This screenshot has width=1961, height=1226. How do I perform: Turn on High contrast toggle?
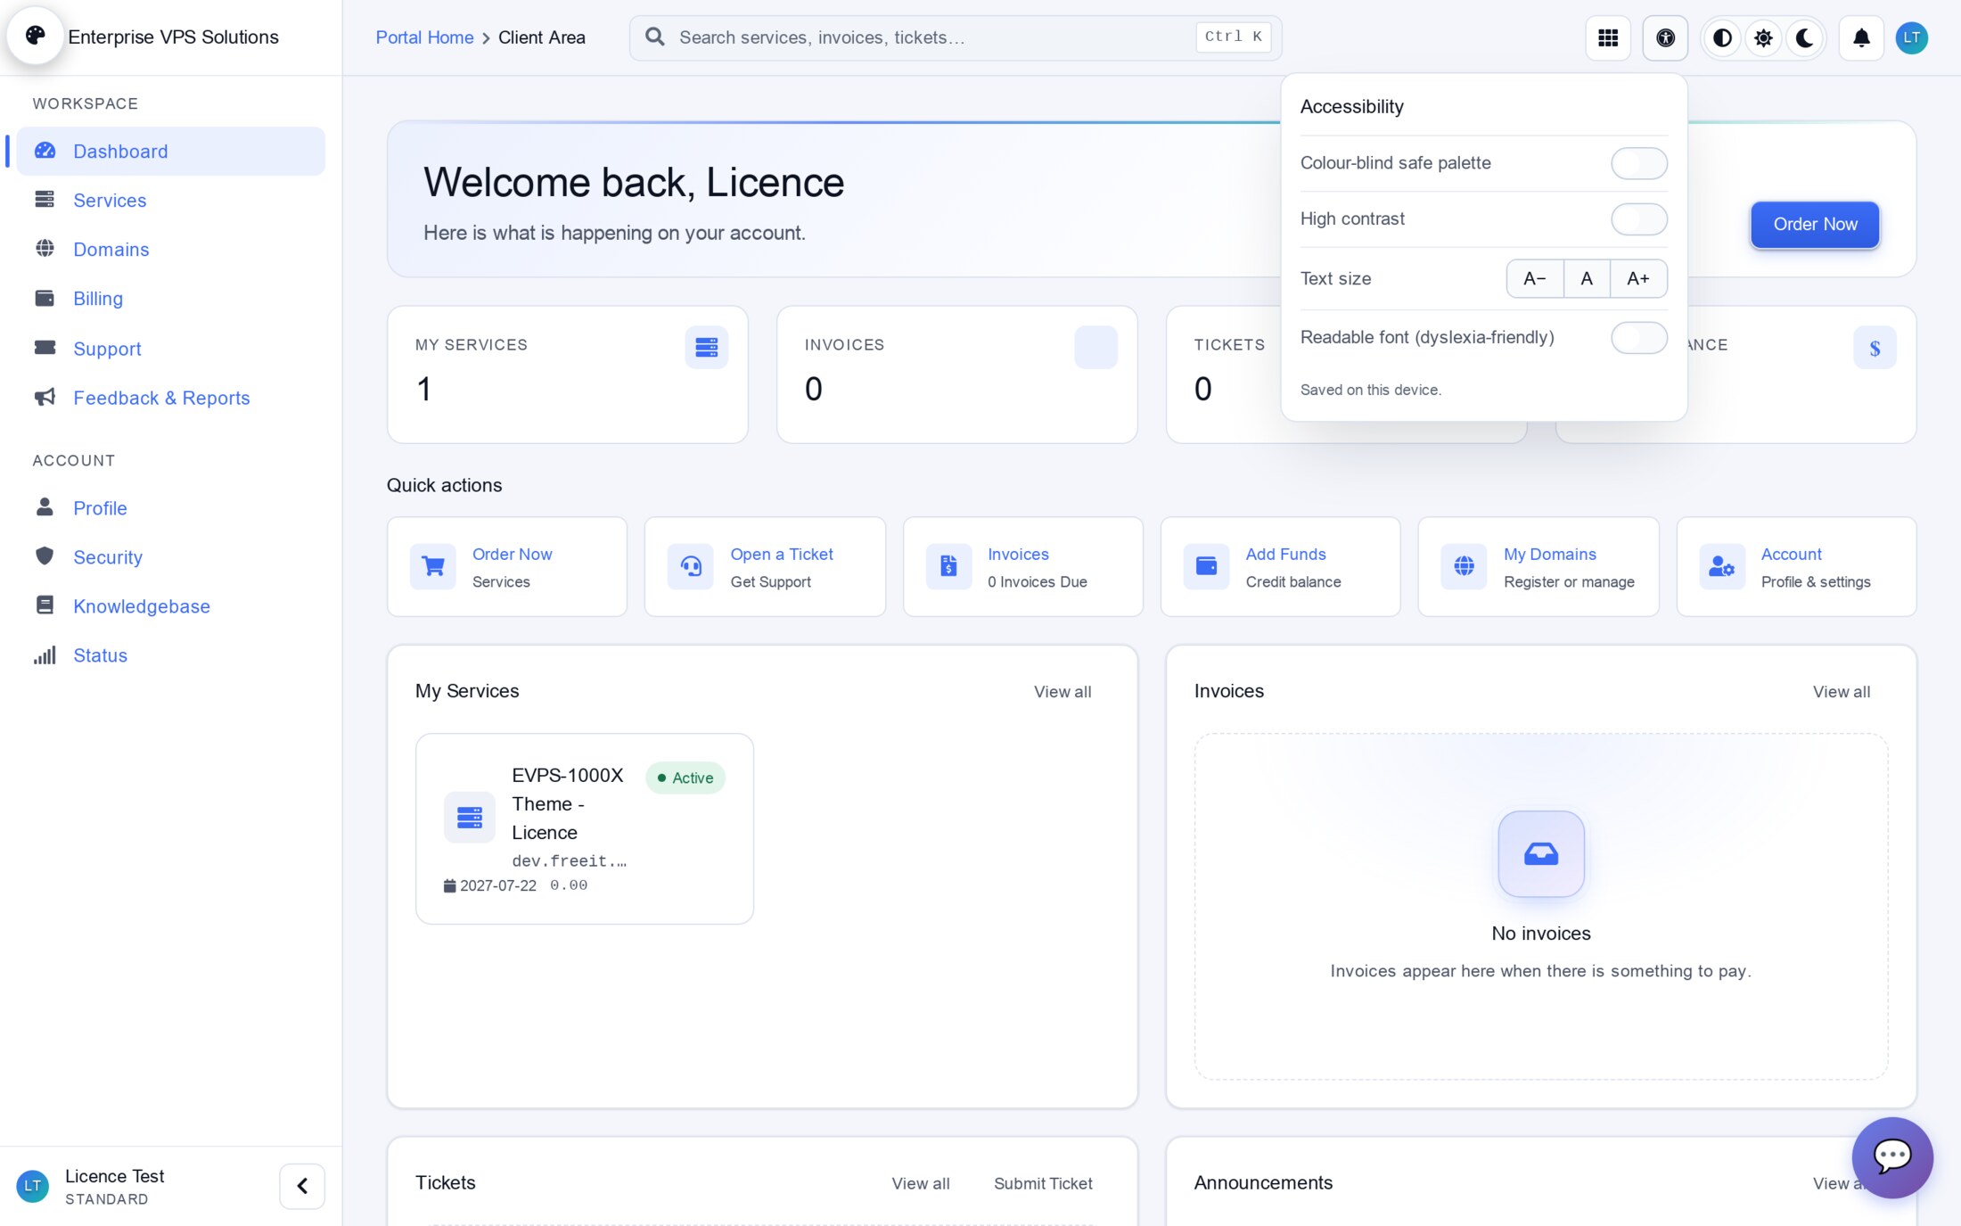[x=1638, y=219]
